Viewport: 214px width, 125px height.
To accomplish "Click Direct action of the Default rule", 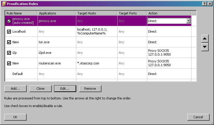I will tap(169, 74).
